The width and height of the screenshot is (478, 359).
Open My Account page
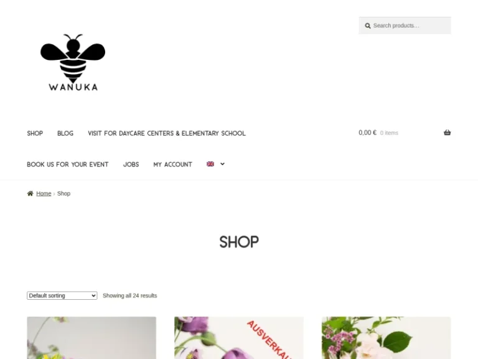(x=173, y=165)
